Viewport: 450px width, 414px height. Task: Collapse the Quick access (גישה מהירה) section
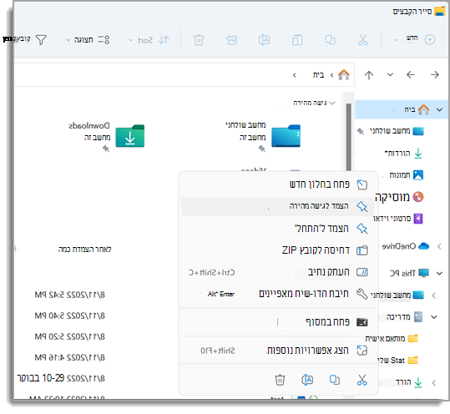(332, 103)
